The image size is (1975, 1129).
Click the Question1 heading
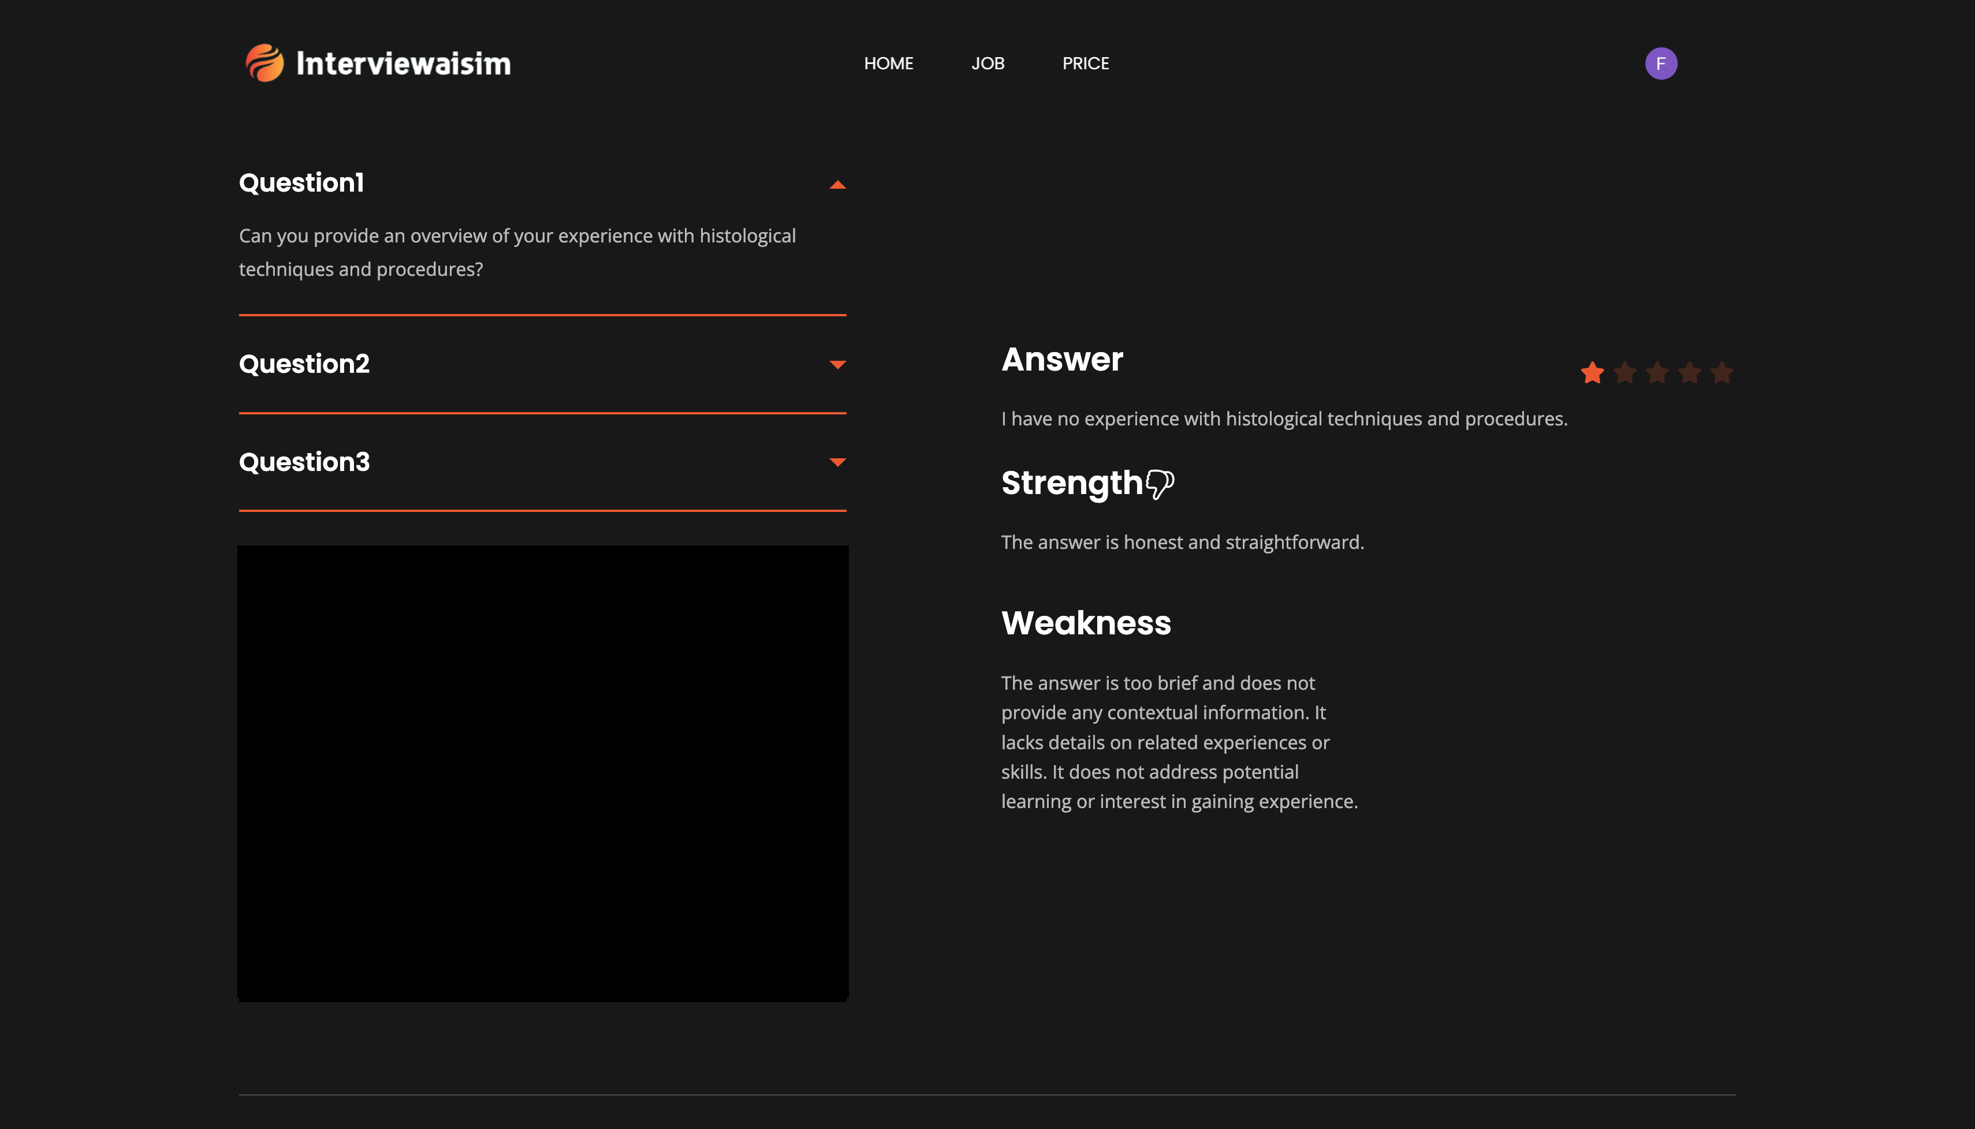(301, 183)
